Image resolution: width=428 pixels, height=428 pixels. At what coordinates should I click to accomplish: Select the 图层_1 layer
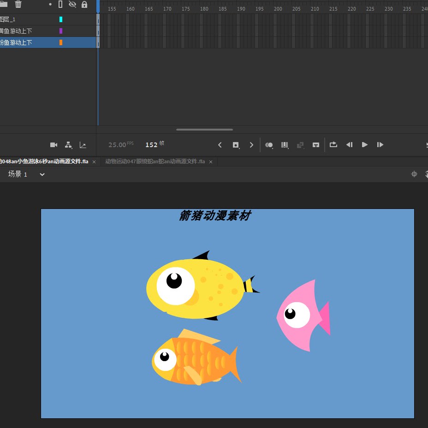[x=48, y=19]
